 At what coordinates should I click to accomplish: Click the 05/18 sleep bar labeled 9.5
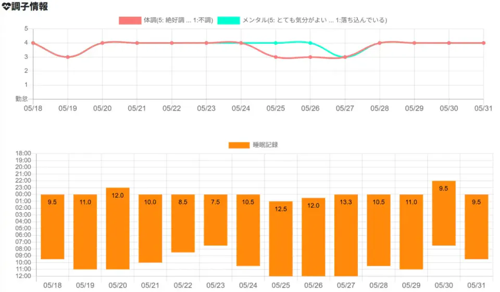point(53,227)
